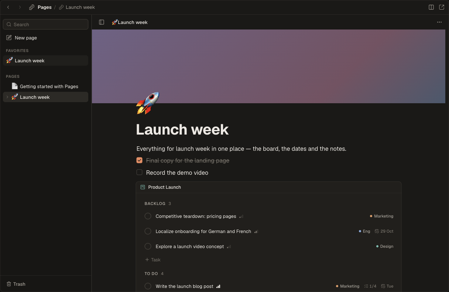This screenshot has height=292, width=449.
Task: Click the magnifier icon in Search
Action: coord(9,24)
